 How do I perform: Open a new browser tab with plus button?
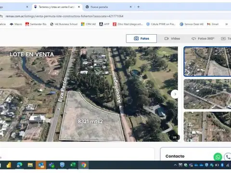tap(138, 7)
